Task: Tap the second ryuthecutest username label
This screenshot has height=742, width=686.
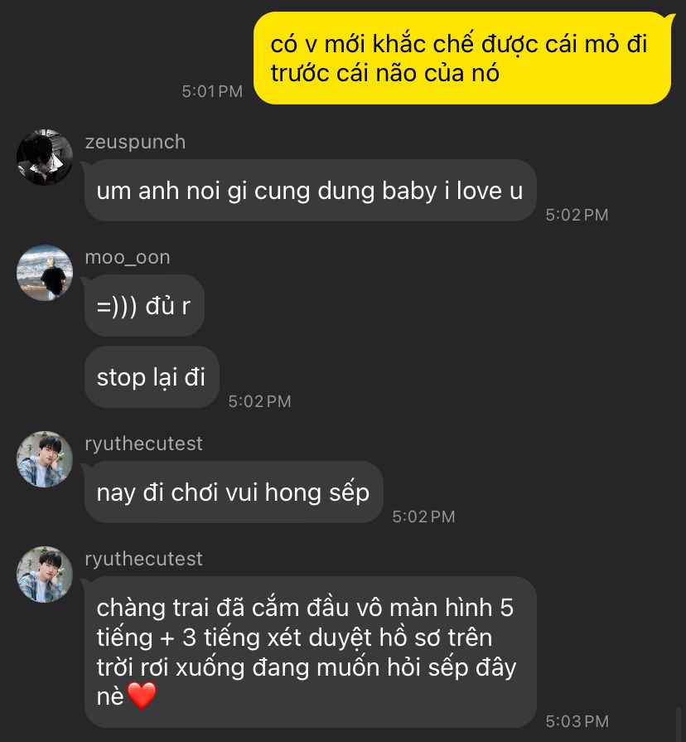Action: point(143,560)
